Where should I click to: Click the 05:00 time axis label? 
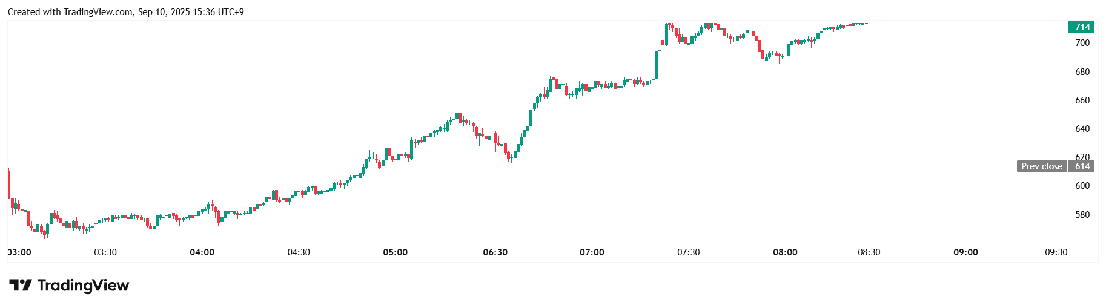coord(395,252)
